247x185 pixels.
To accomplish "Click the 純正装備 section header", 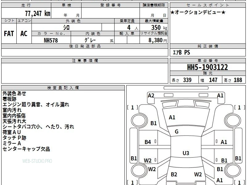I will click(x=207, y=46).
